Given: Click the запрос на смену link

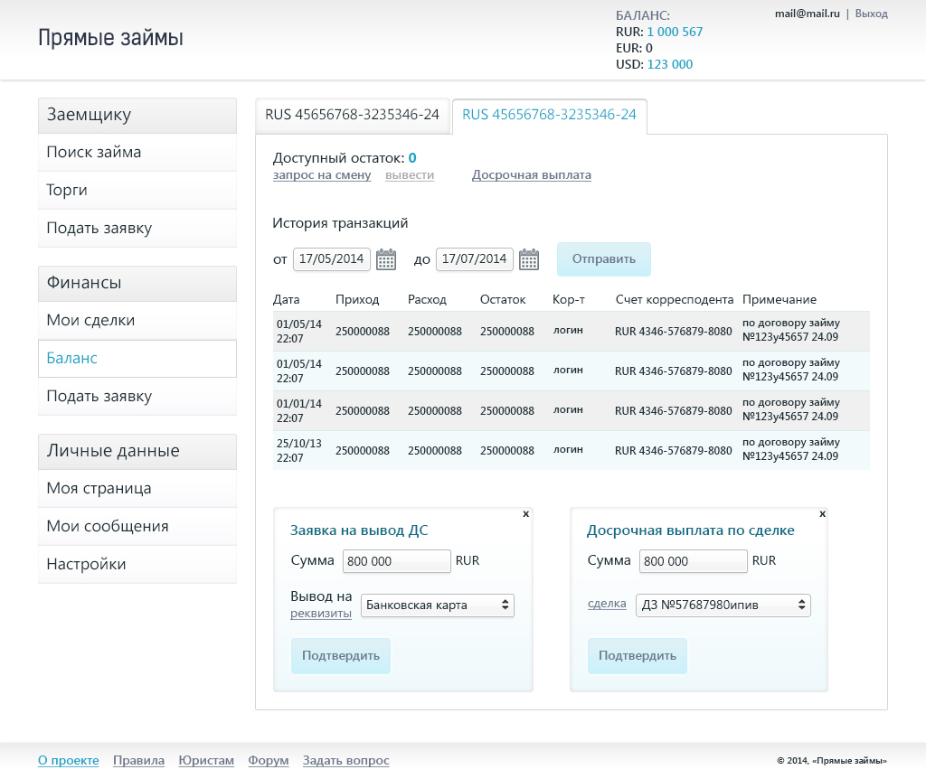Looking at the screenshot, I should [322, 175].
